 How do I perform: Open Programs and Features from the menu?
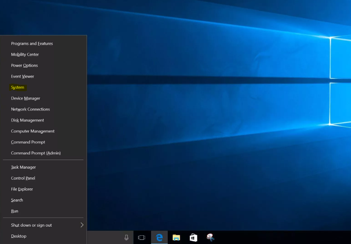[x=32, y=44]
